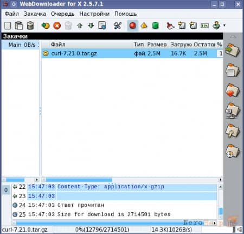Open the crossed tools options icon
Screen dimensions: 244x234
(118, 26)
